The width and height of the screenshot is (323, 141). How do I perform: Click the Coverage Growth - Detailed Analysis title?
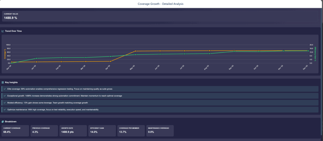[161, 4]
